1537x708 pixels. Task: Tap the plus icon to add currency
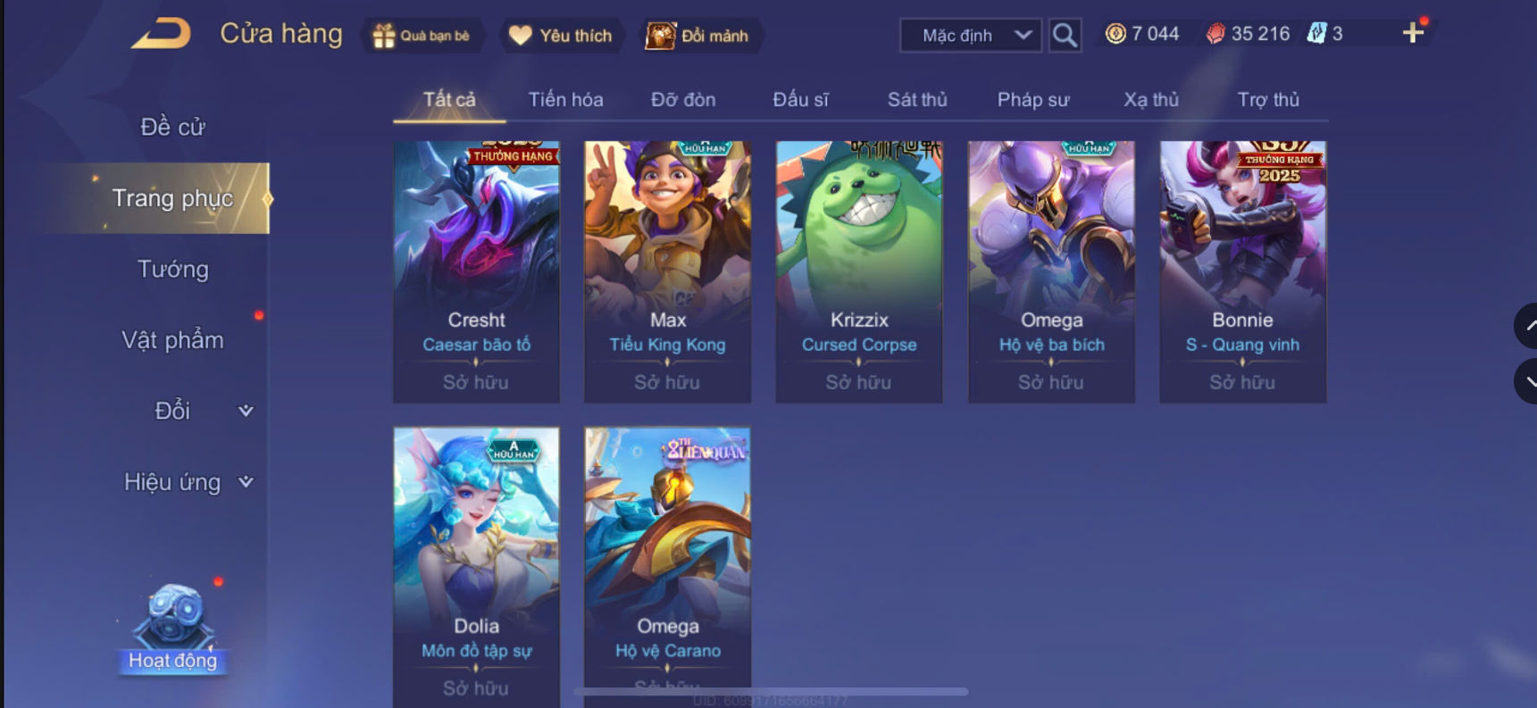point(1412,34)
